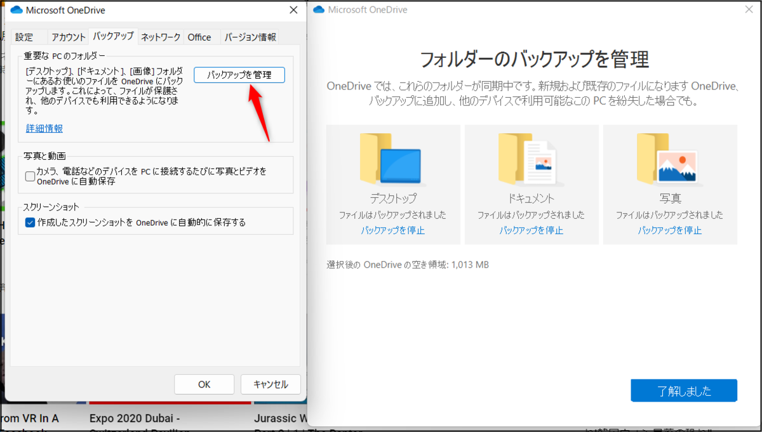The height and width of the screenshot is (432, 762).
Task: Click the OneDrive free space text 1,013 MB
Action: [x=408, y=265]
